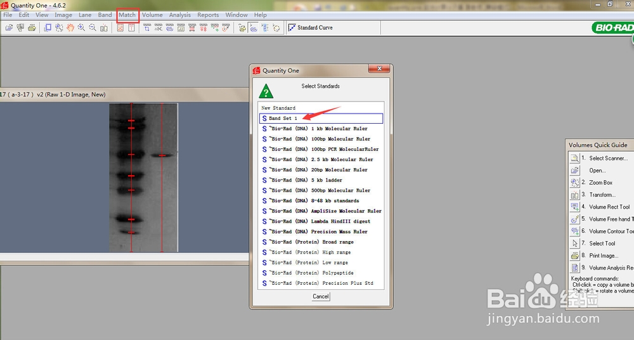Select Volume Contour Tool icon

pyautogui.click(x=574, y=231)
